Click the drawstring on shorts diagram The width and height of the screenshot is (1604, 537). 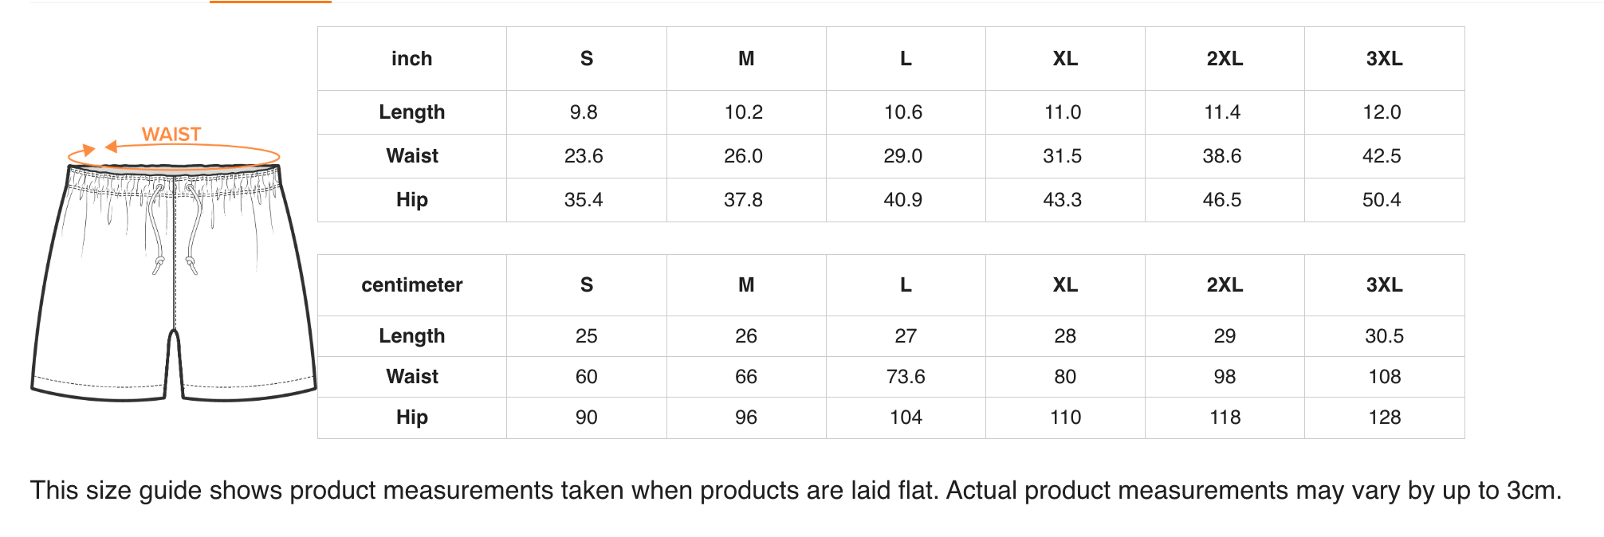coord(175,227)
